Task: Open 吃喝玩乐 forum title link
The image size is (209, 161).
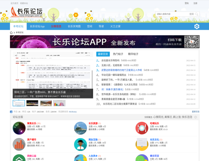Action: pos(154,123)
